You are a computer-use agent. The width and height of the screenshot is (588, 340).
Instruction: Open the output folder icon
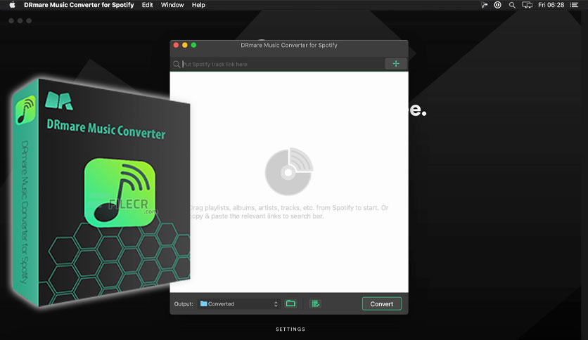pyautogui.click(x=290, y=303)
